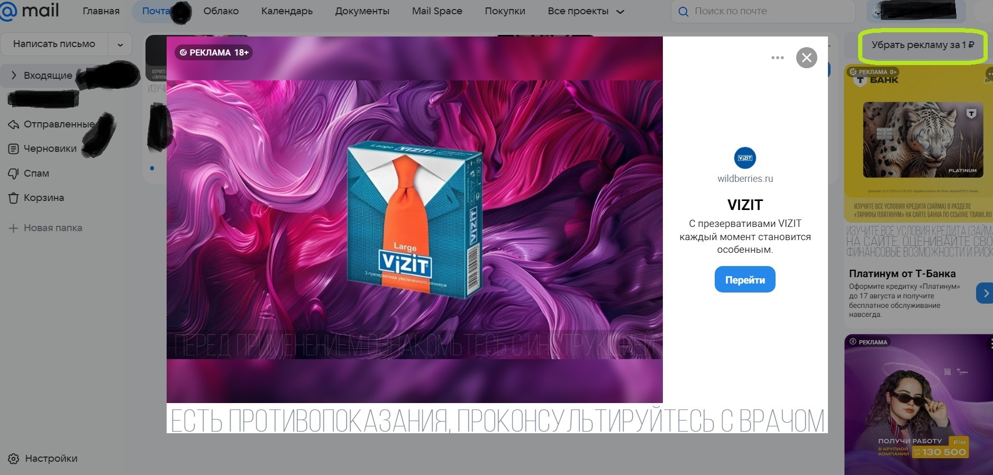
Task: Open the wildberries.ru link
Action: [745, 179]
